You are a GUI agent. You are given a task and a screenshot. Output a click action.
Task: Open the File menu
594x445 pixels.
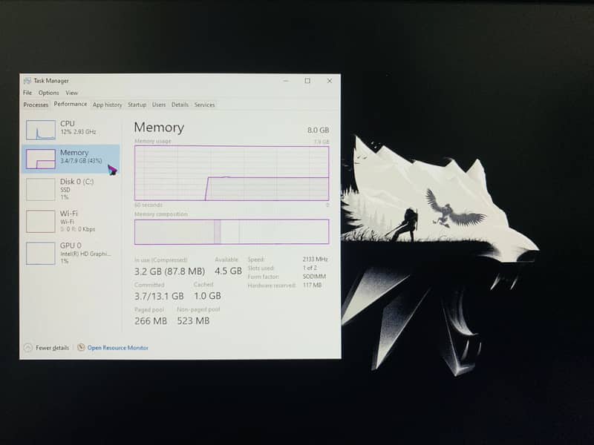[x=27, y=93]
